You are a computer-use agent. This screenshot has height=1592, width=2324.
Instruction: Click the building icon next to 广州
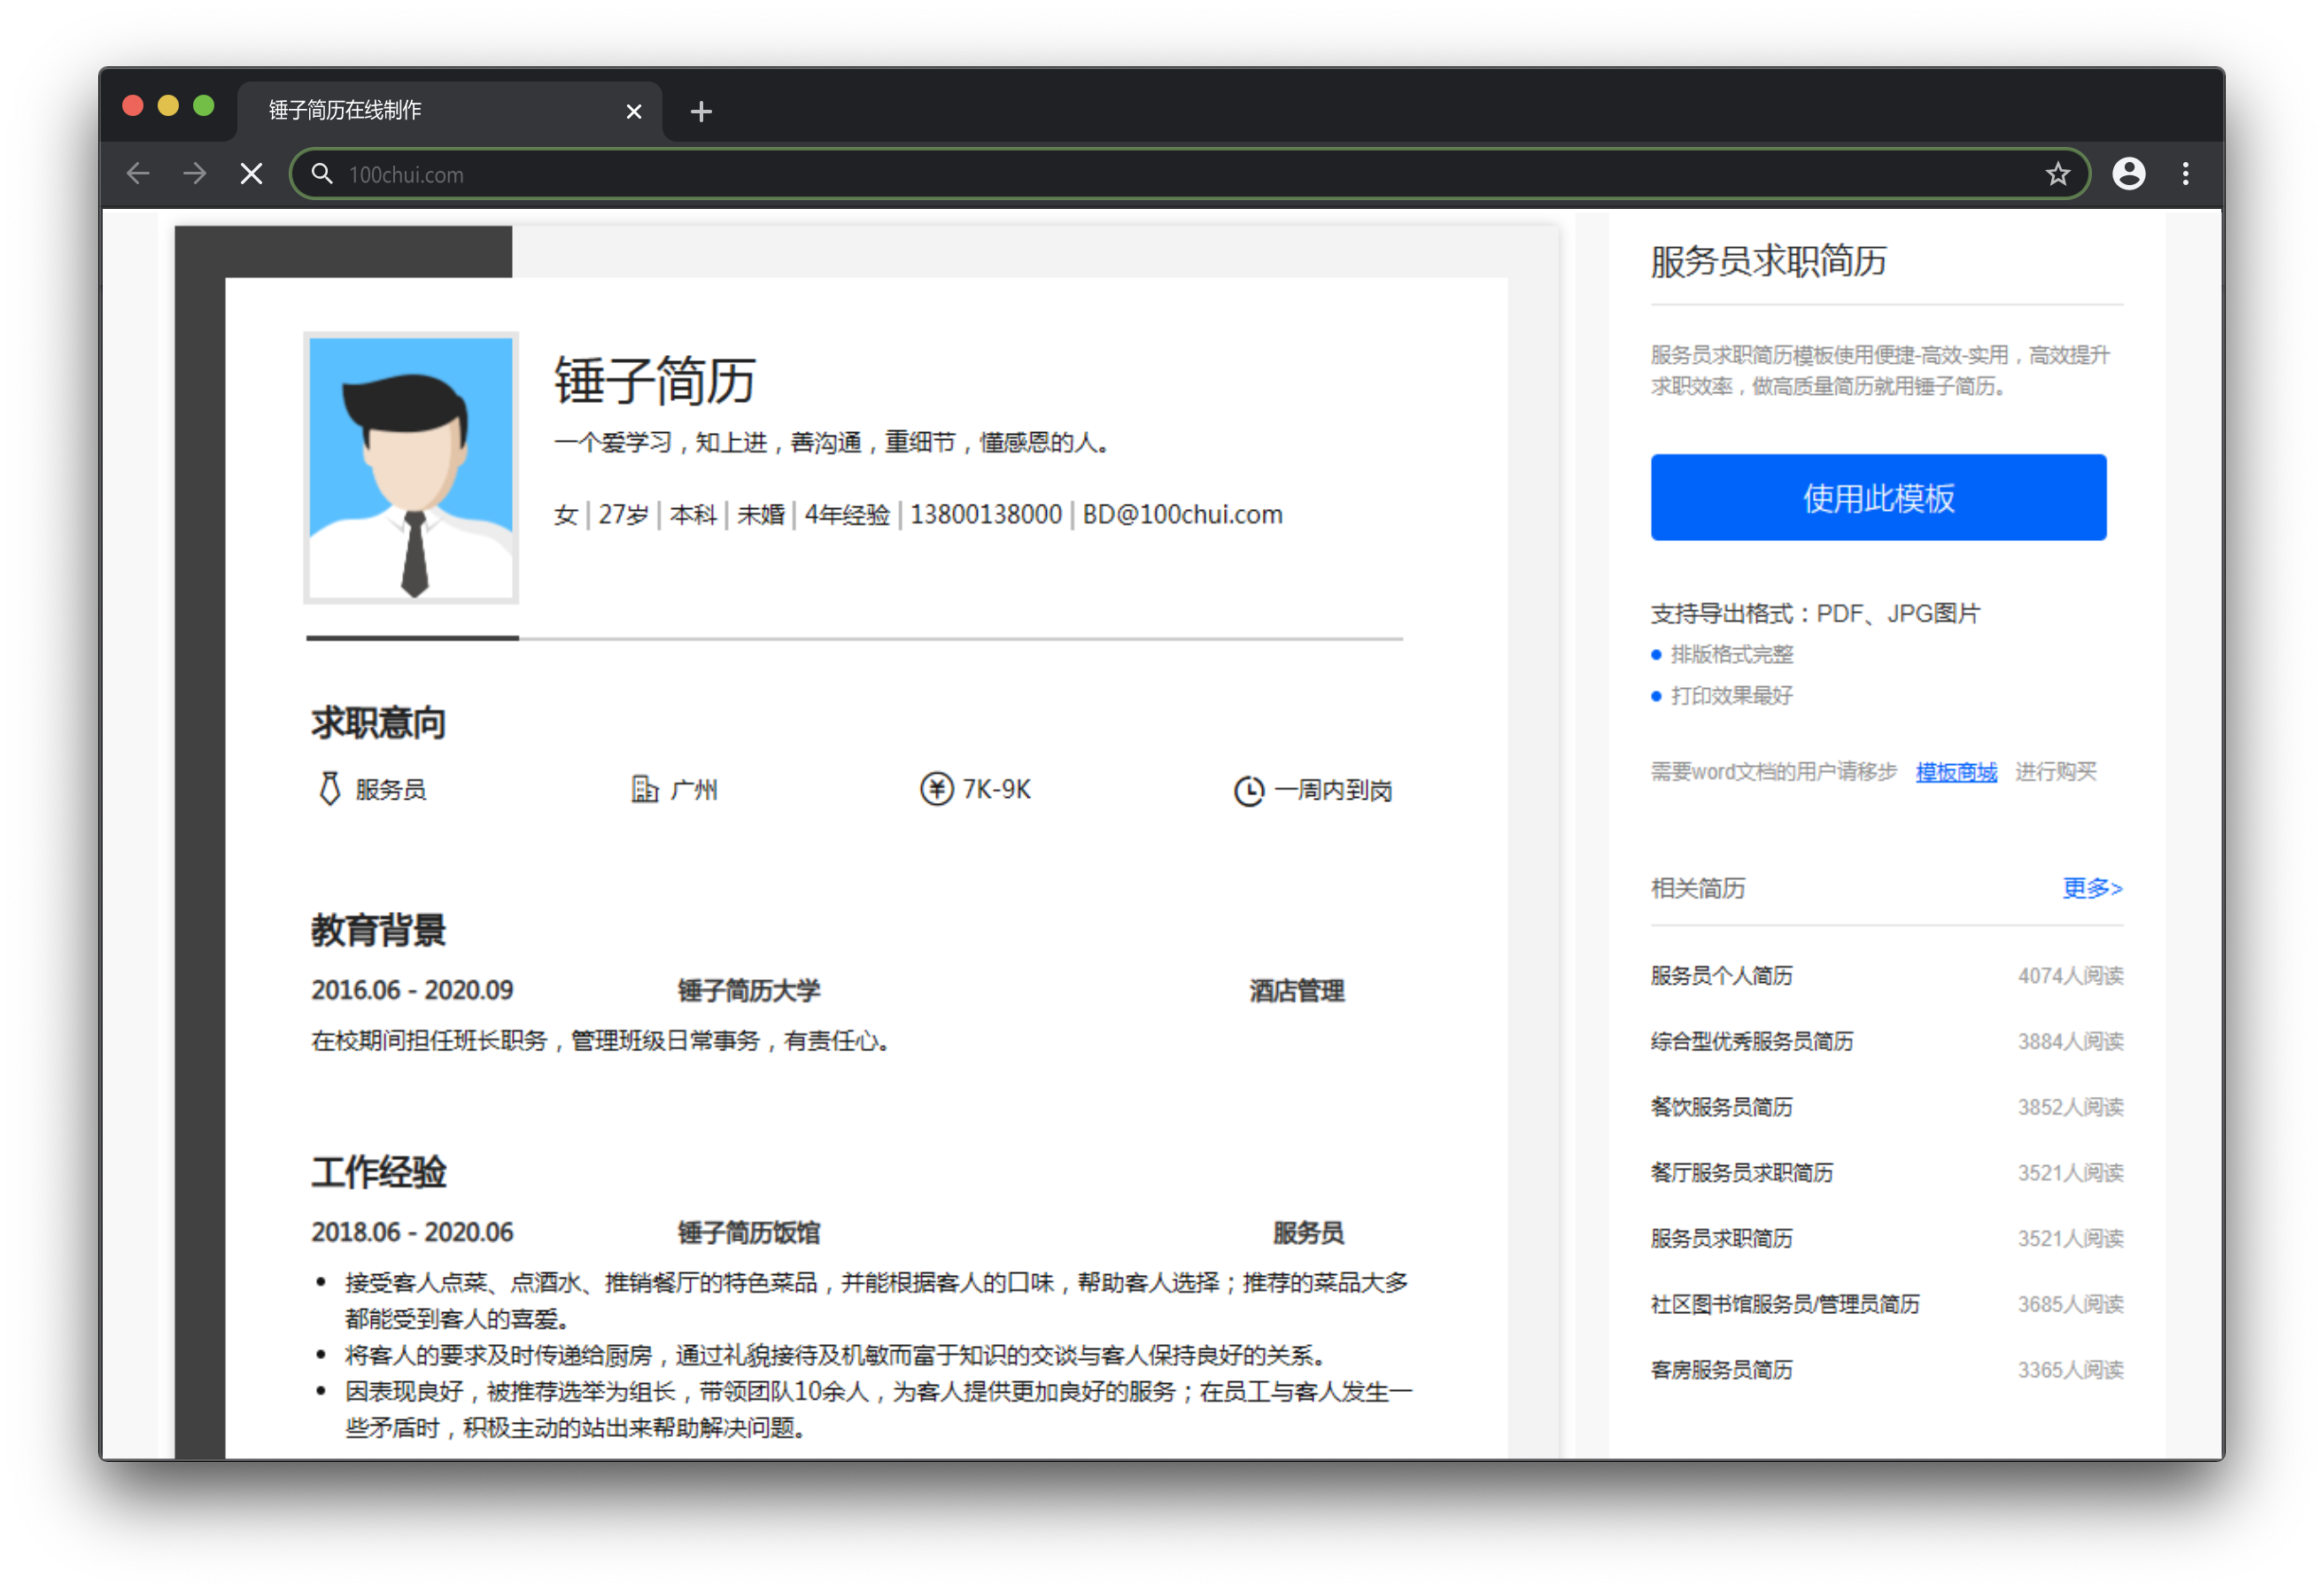click(644, 789)
